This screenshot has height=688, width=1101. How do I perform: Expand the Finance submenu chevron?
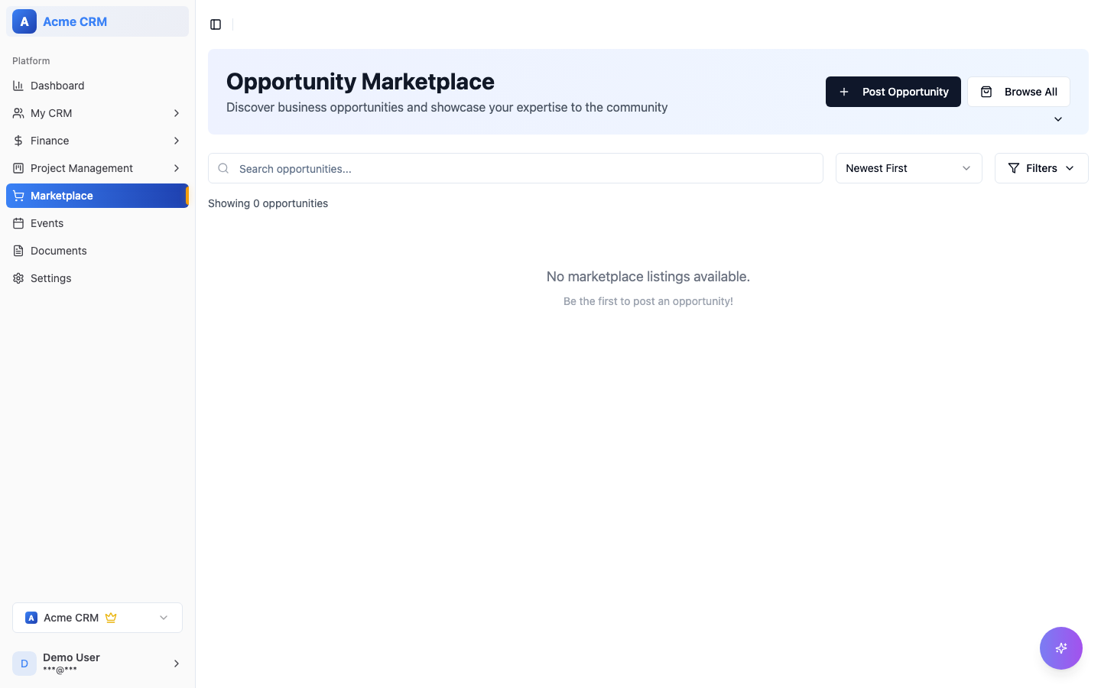177,141
